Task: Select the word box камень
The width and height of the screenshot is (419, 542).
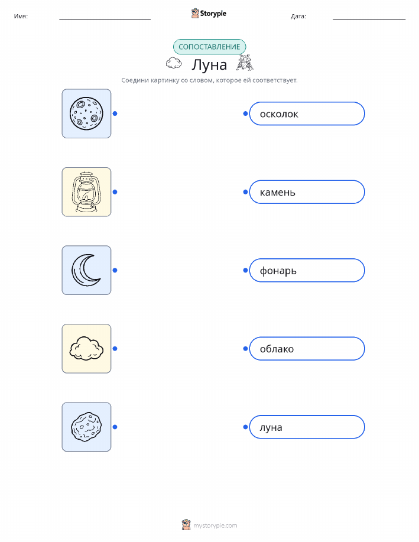Action: point(307,192)
